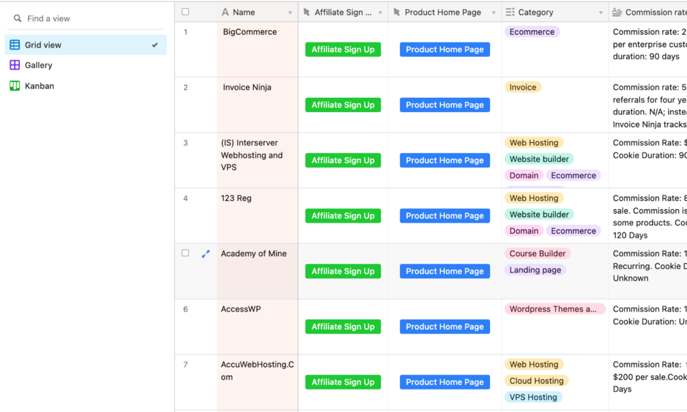Open the Affiliate Sign column dropdown arrow
Screen dimensions: 687x412
pos(380,13)
